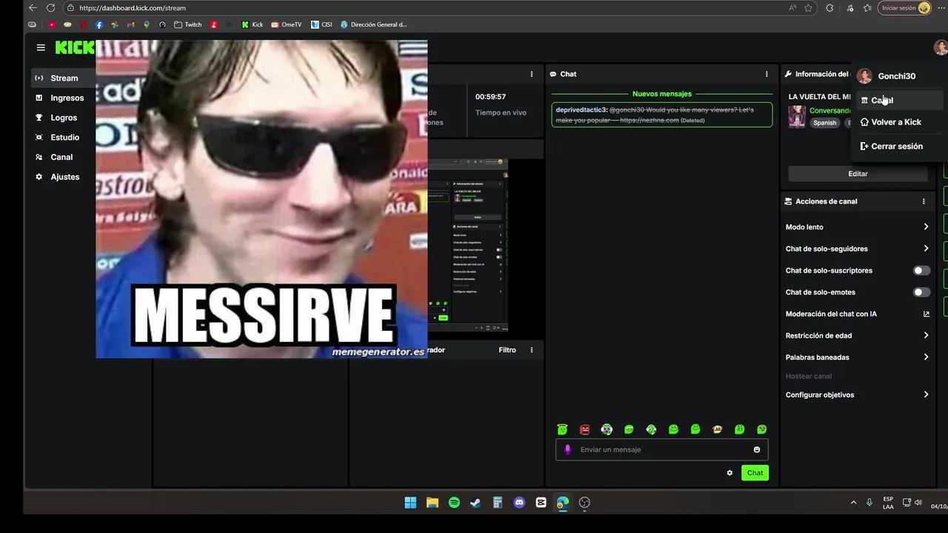The image size is (948, 533).
Task: Open the Kick bookmark
Action: coord(252,24)
